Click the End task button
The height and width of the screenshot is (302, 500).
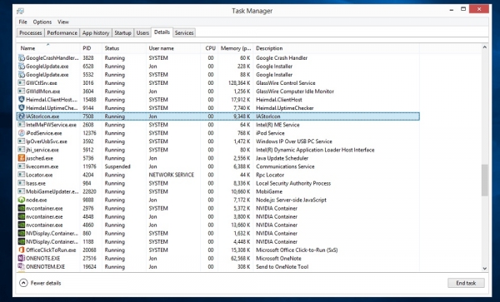(466, 283)
